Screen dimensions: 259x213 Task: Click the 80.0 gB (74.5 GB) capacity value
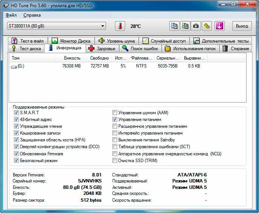(x=82, y=187)
